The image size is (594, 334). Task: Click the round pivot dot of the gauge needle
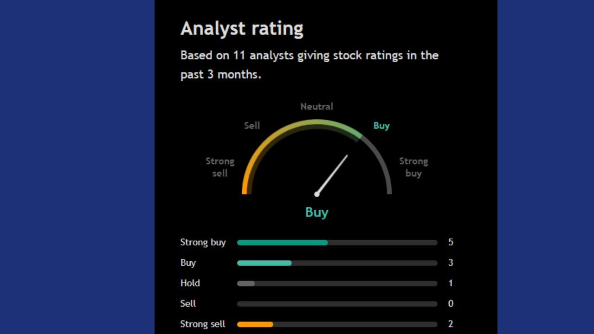pos(317,194)
